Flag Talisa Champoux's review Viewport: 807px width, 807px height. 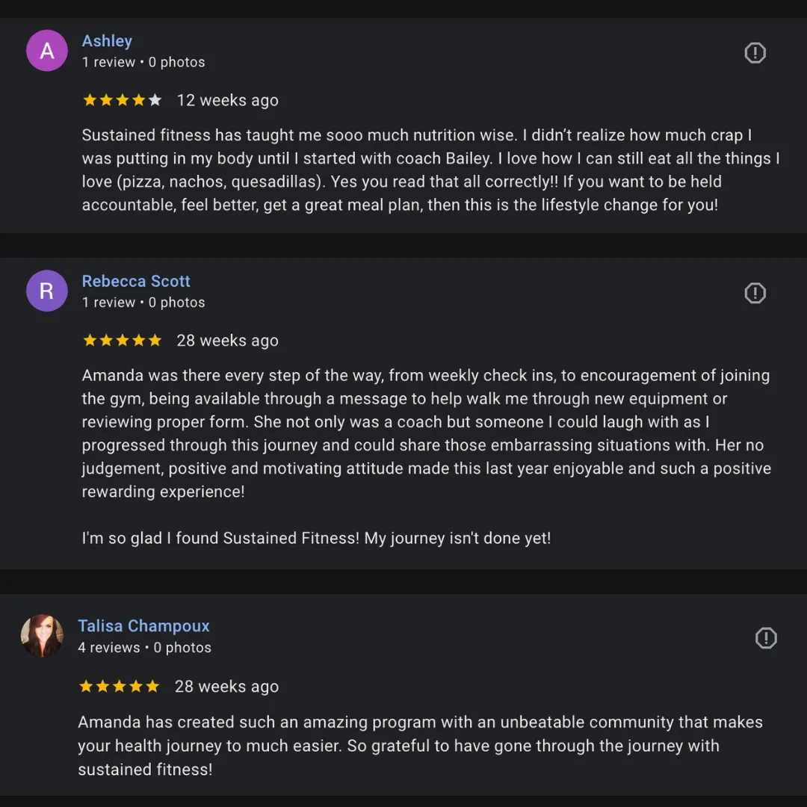tap(766, 638)
